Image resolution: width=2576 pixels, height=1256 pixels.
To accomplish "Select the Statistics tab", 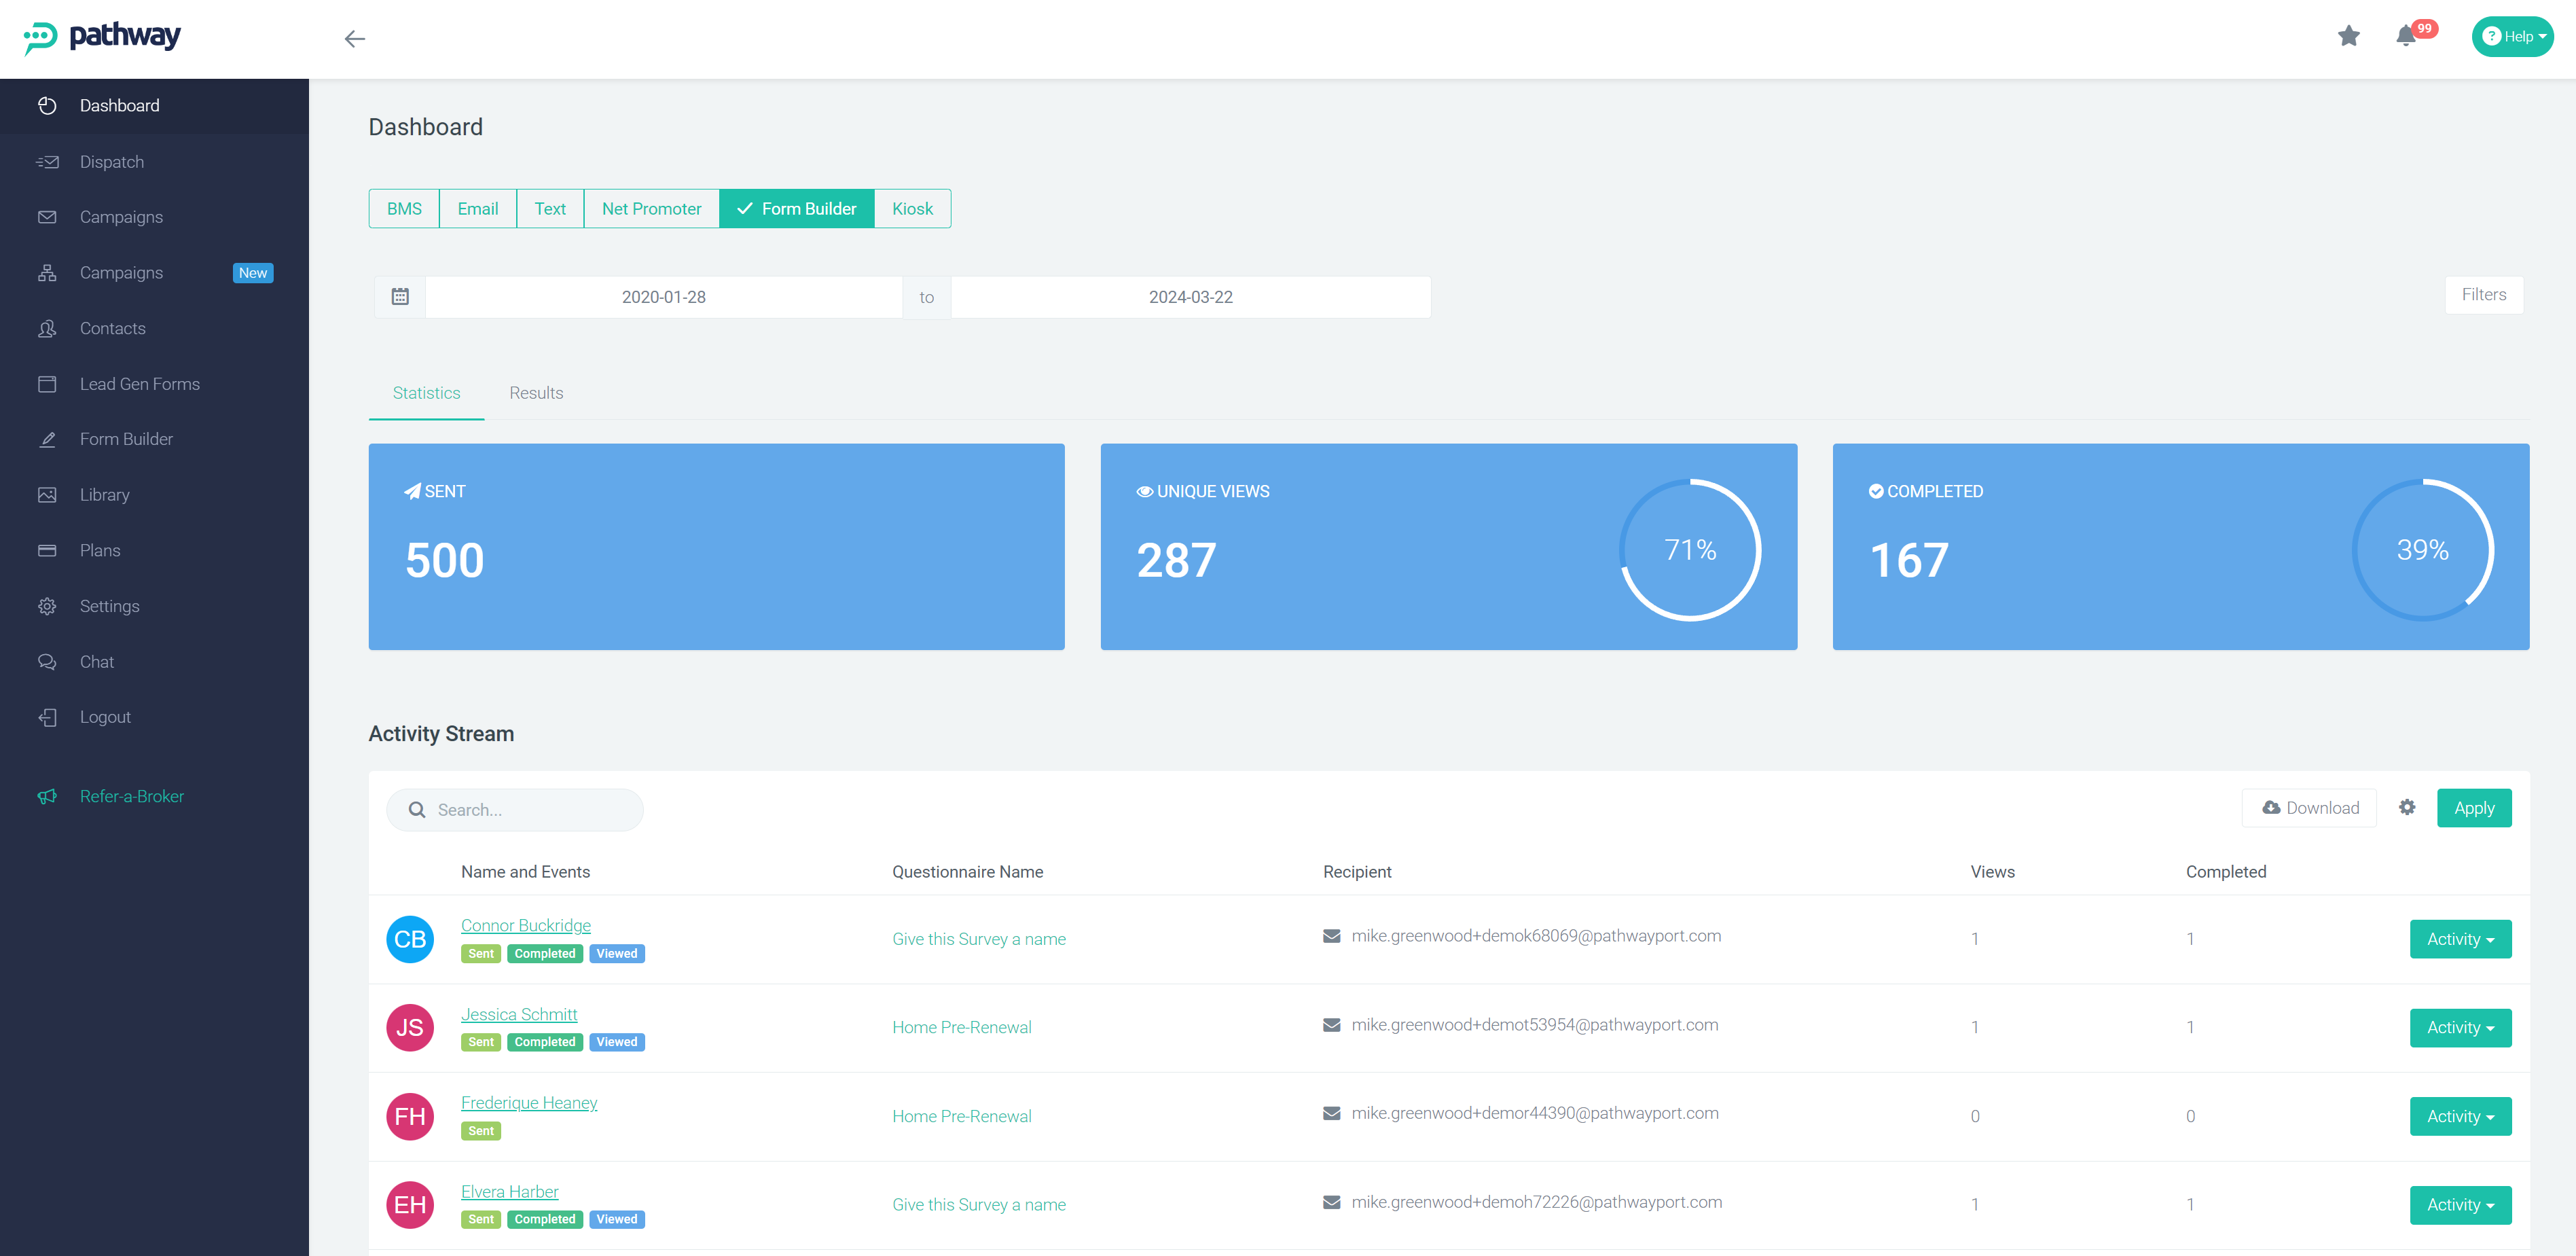I will point(426,393).
